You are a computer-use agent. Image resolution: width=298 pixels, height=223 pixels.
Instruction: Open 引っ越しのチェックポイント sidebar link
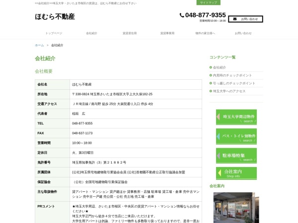[234, 83]
